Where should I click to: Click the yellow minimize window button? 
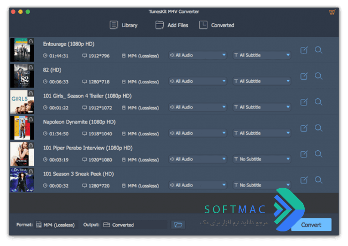coord(21,12)
